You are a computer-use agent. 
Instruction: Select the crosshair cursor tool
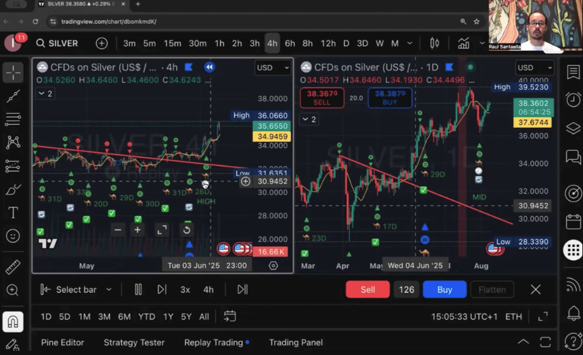pyautogui.click(x=13, y=72)
